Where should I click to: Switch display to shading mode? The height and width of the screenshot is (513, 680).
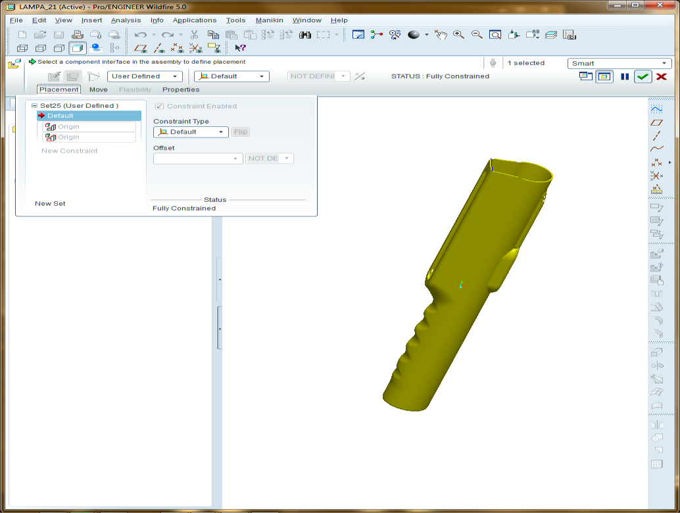pyautogui.click(x=77, y=48)
